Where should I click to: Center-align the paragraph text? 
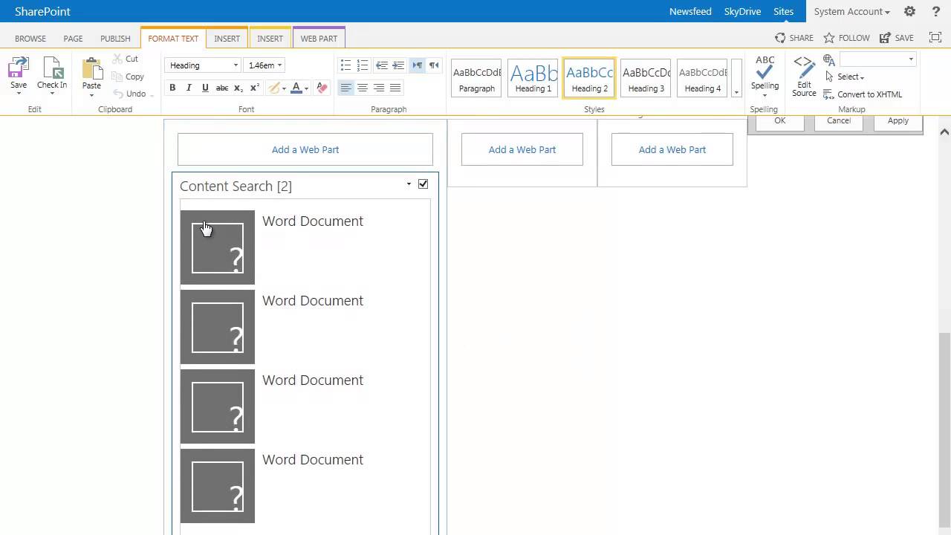click(363, 88)
